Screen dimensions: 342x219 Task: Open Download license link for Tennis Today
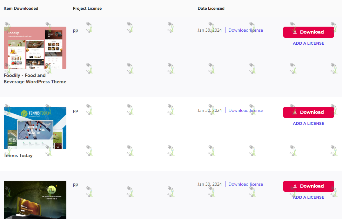point(245,110)
